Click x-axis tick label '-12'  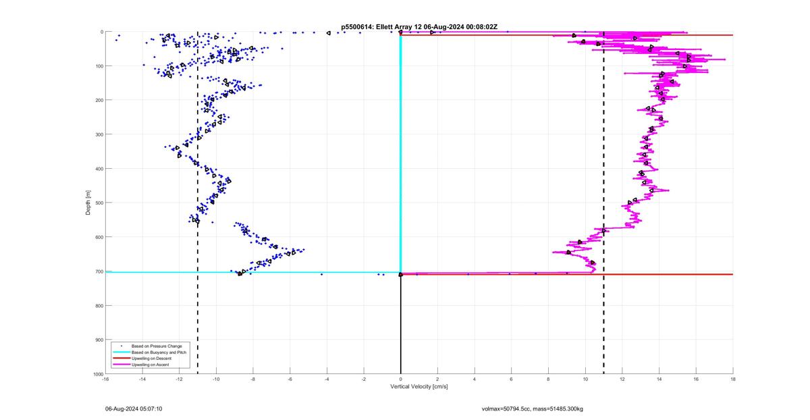(x=179, y=379)
